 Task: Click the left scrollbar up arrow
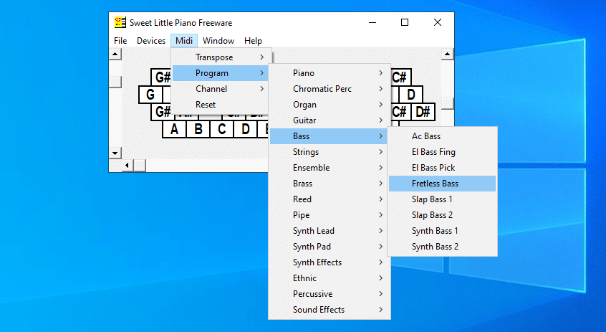point(115,54)
